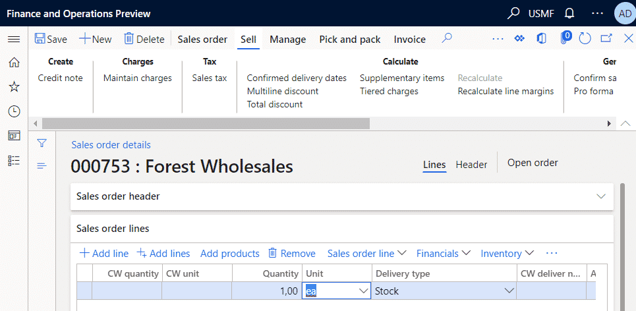Open the Unit ea dropdown arrow
The height and width of the screenshot is (311, 636).
363,291
